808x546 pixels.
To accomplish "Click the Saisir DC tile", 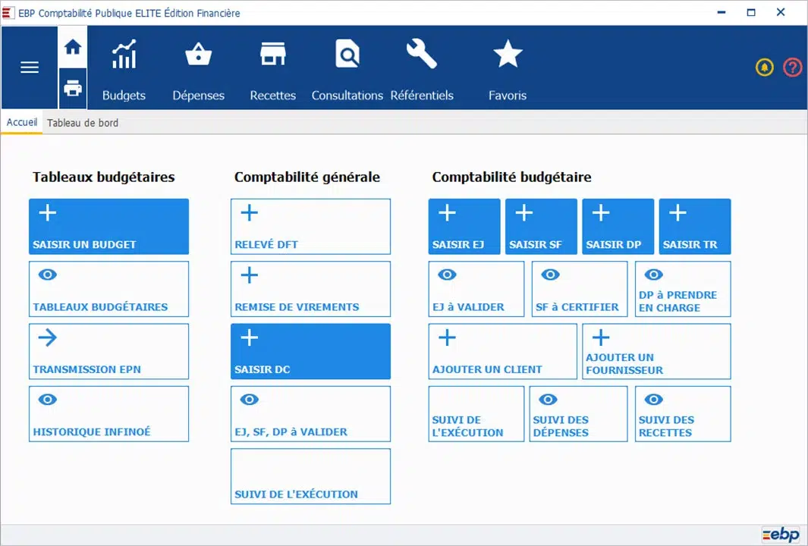I will [x=310, y=352].
